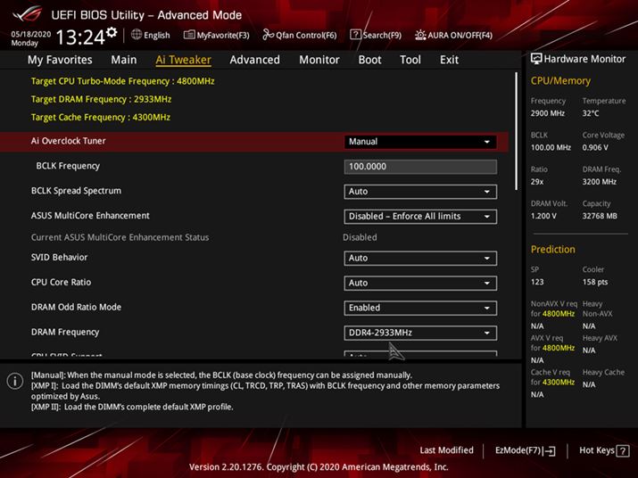Switch to EzMode(F7)
The image size is (638, 478).
point(525,450)
